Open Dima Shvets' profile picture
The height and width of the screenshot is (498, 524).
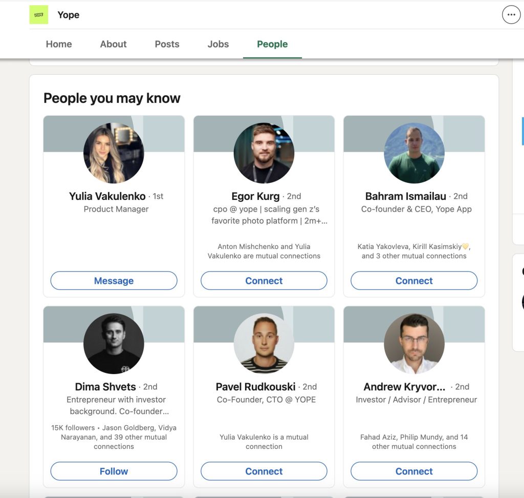pos(114,343)
